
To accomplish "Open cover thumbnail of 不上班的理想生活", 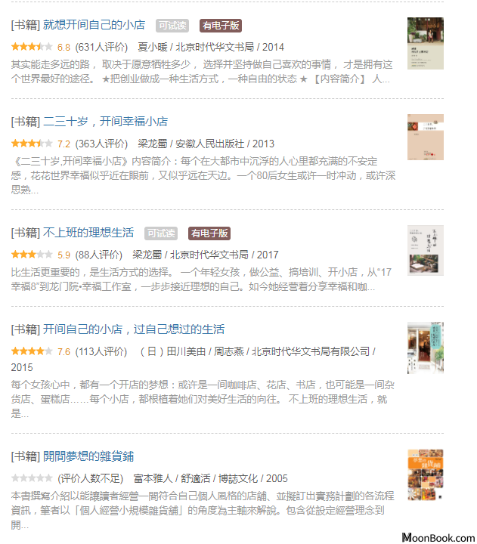I will pos(426,251).
